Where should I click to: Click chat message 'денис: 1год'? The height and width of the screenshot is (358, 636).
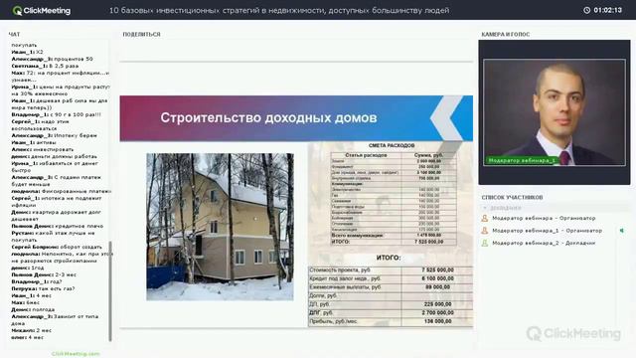(28, 268)
